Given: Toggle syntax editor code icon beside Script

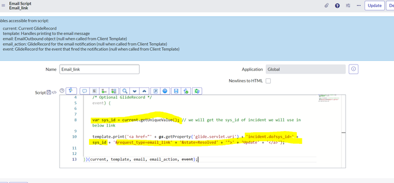Looking at the screenshot, I should 54,93.
